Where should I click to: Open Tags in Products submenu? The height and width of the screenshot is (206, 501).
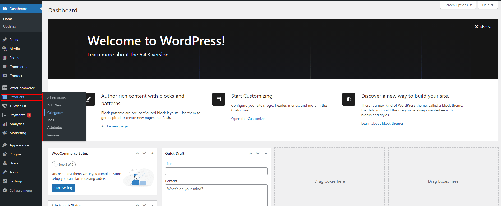[x=50, y=120]
